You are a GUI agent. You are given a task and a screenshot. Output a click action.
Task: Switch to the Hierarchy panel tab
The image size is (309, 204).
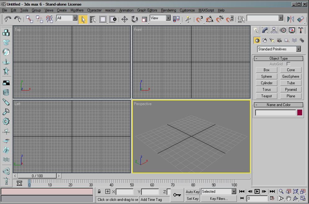[274, 30]
